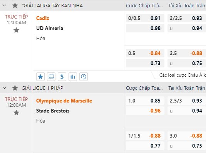Click the clock history icon in match toolbar
Image resolution: width=206 pixels, height=153 pixels.
[x=84, y=77]
